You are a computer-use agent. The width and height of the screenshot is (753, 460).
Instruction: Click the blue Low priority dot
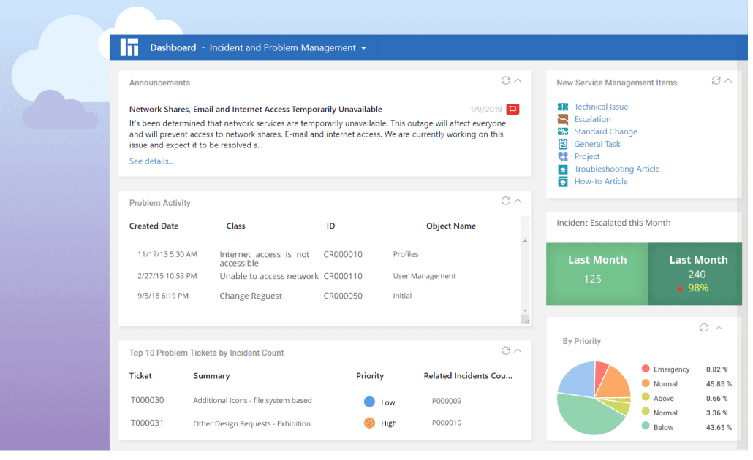[369, 402]
